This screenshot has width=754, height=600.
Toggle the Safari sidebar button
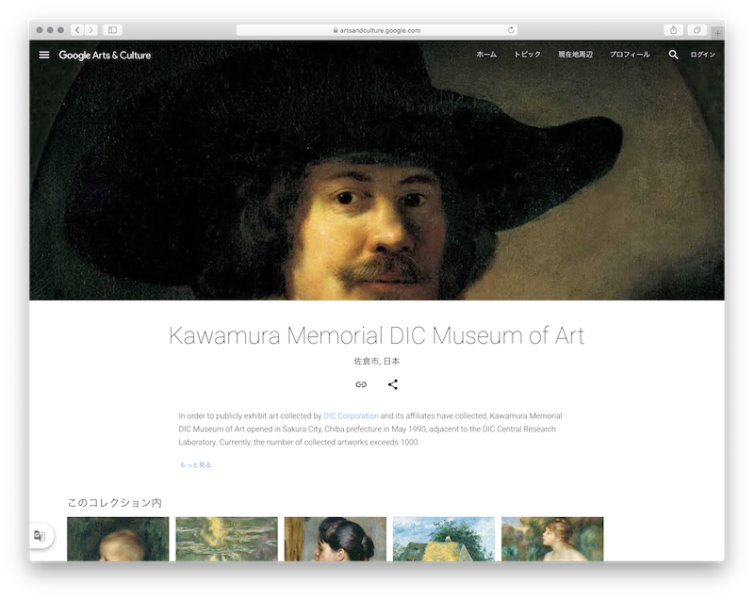[112, 30]
